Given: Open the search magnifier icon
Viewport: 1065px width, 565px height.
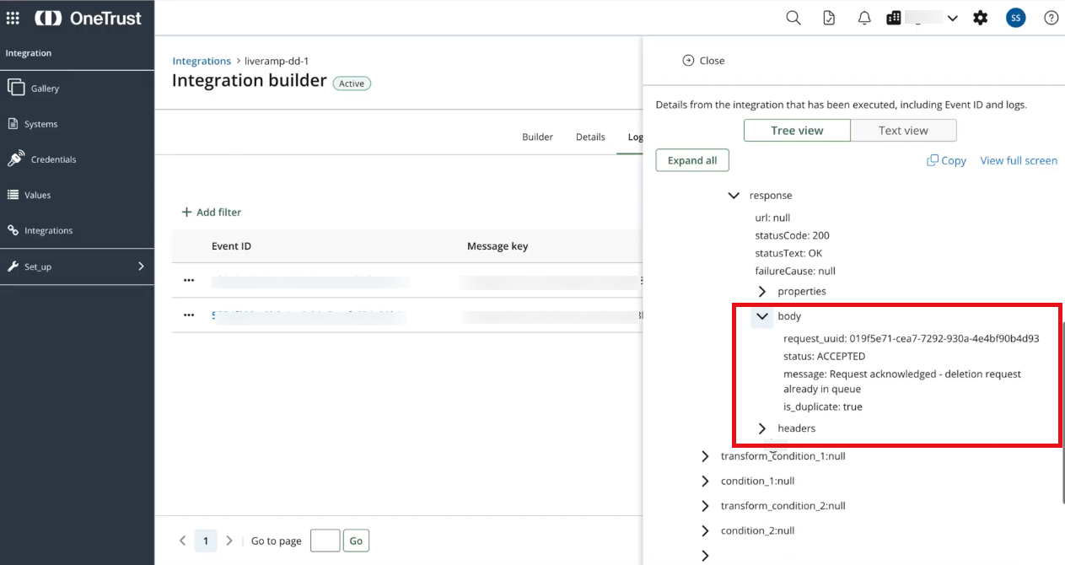Looking at the screenshot, I should point(793,18).
